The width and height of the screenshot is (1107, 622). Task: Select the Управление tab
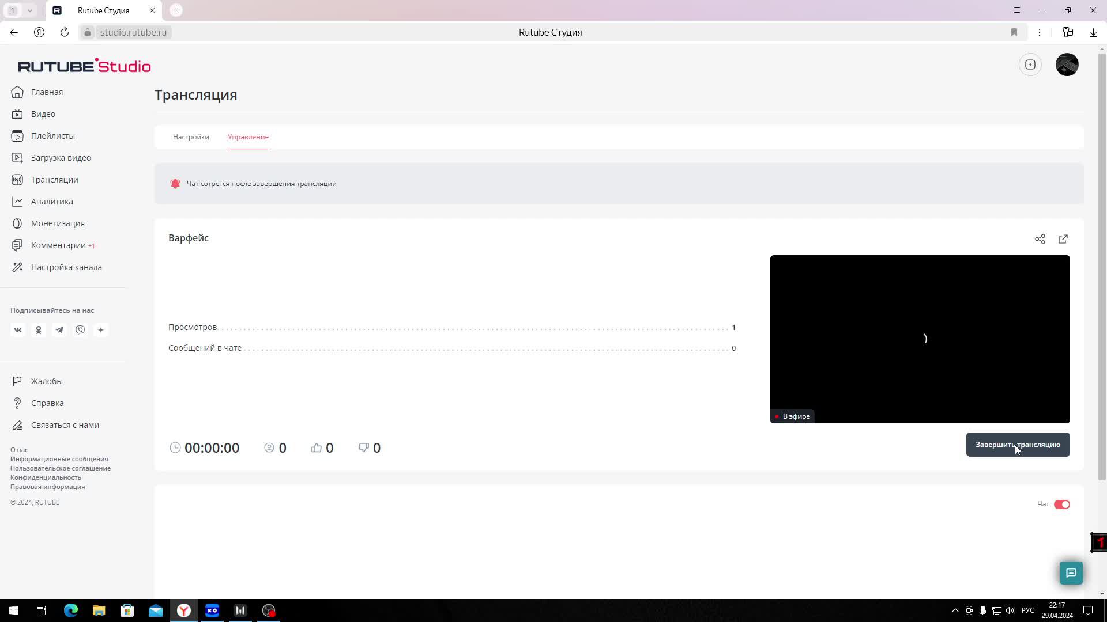[248, 137]
